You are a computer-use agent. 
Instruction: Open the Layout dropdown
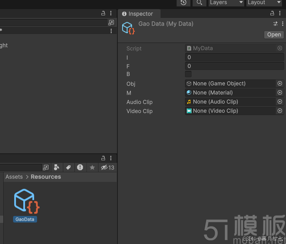coord(264,3)
